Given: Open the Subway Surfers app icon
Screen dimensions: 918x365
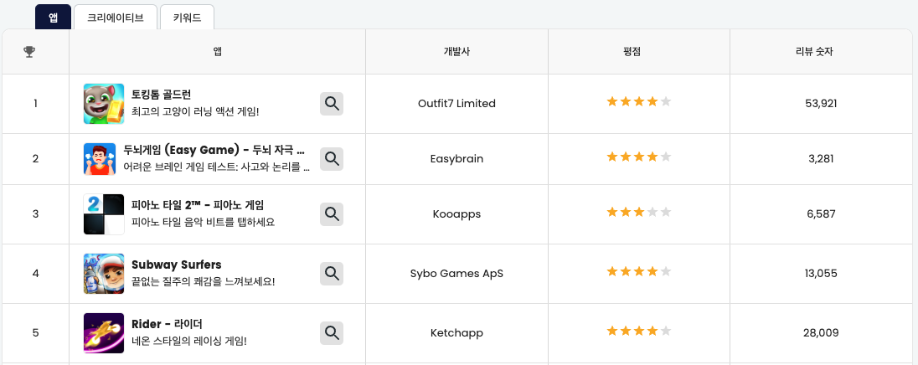Looking at the screenshot, I should coord(104,273).
